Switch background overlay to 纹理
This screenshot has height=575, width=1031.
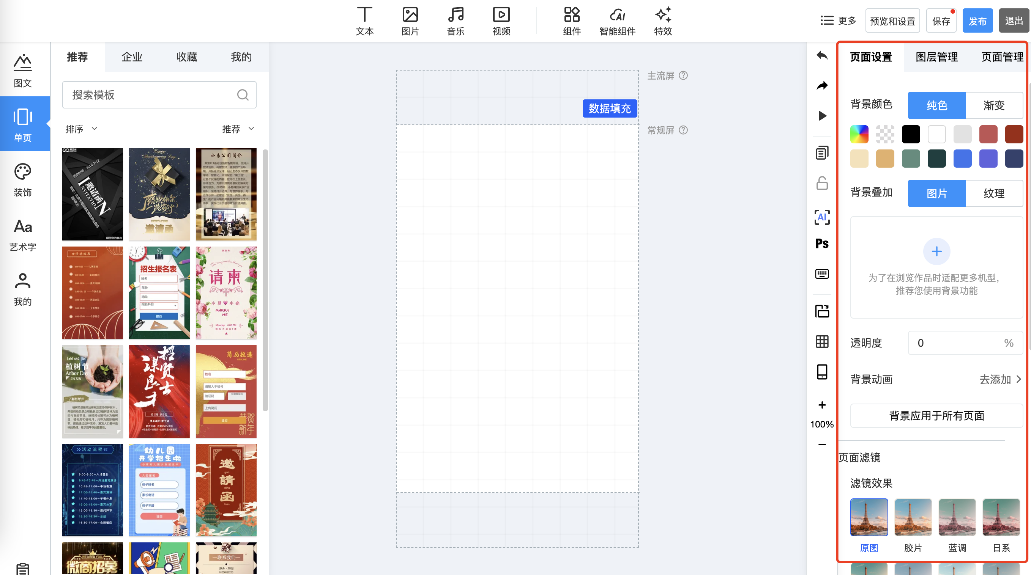pos(994,193)
